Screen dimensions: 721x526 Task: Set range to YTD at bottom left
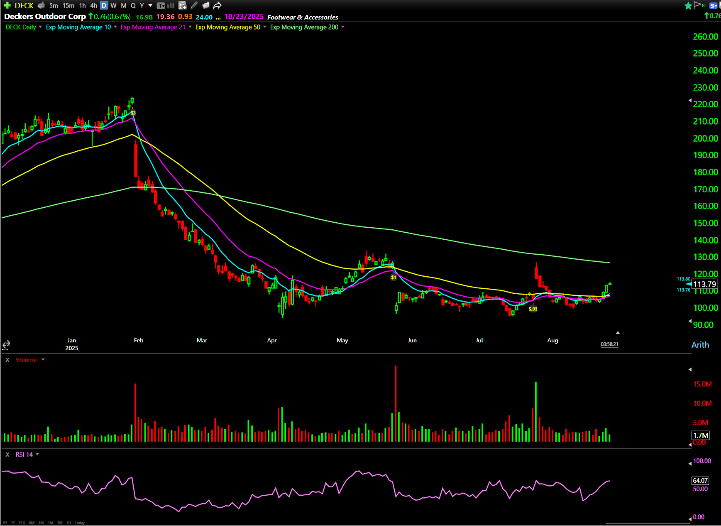click(22, 523)
